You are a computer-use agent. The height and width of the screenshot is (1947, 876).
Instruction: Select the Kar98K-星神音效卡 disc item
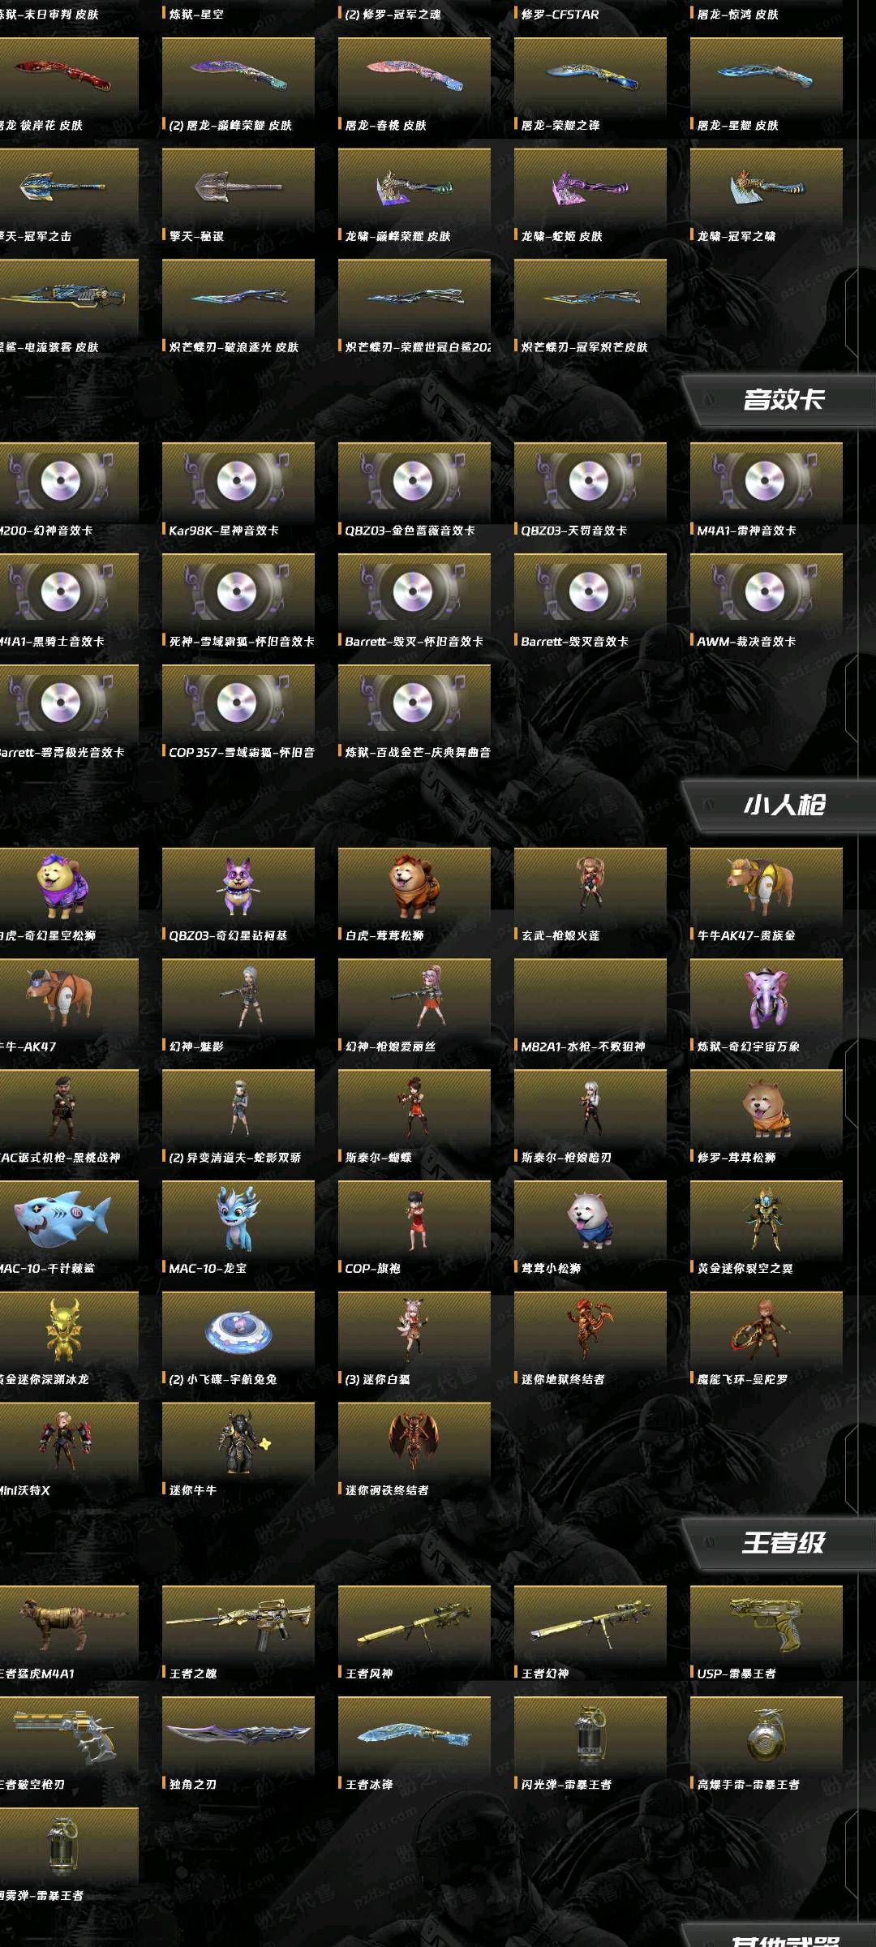click(x=238, y=482)
